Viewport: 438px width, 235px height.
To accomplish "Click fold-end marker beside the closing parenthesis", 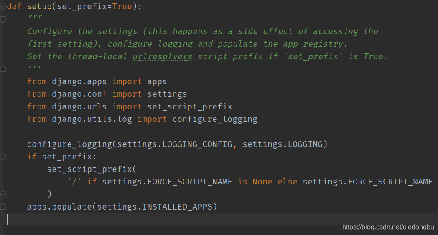I will tap(3, 194).
